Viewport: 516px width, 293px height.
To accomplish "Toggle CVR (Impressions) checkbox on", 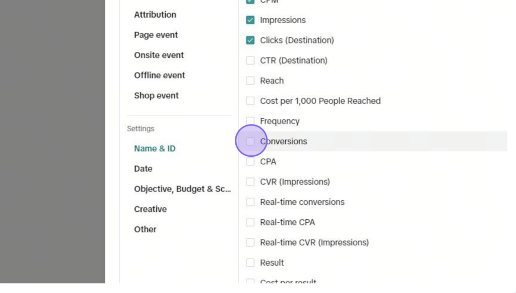I will point(250,182).
